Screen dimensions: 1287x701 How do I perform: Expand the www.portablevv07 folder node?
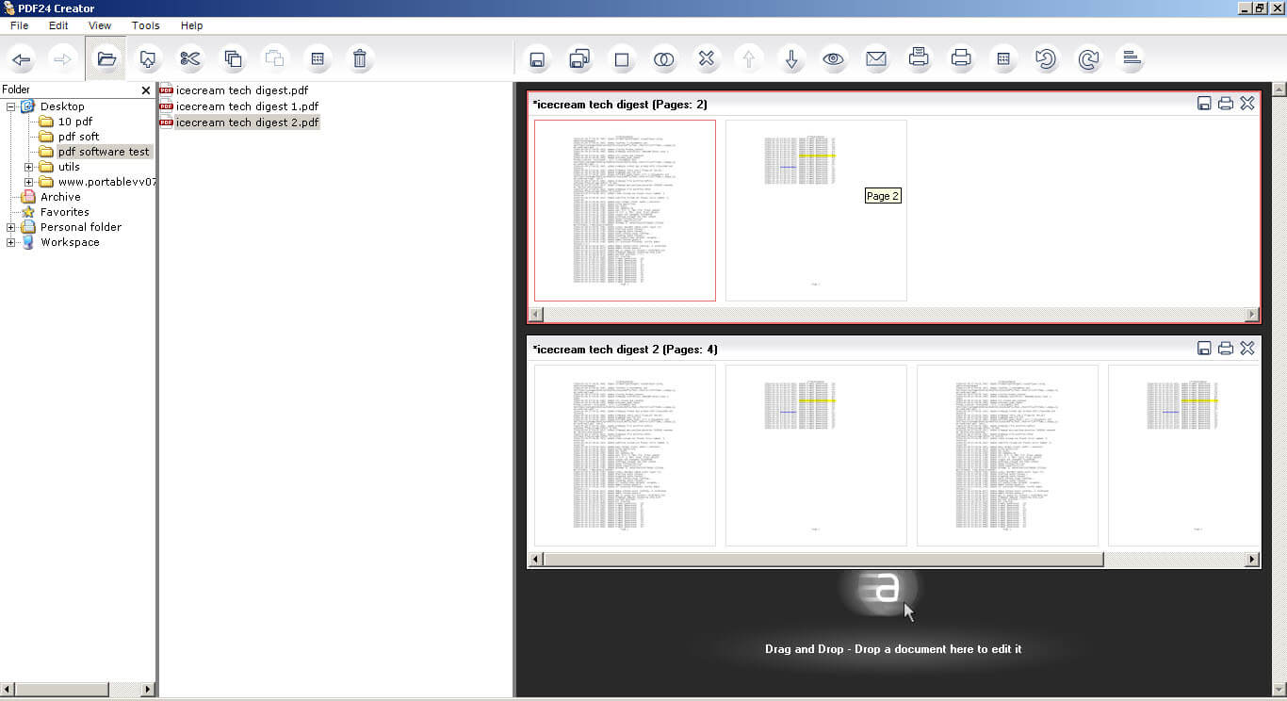click(x=29, y=182)
